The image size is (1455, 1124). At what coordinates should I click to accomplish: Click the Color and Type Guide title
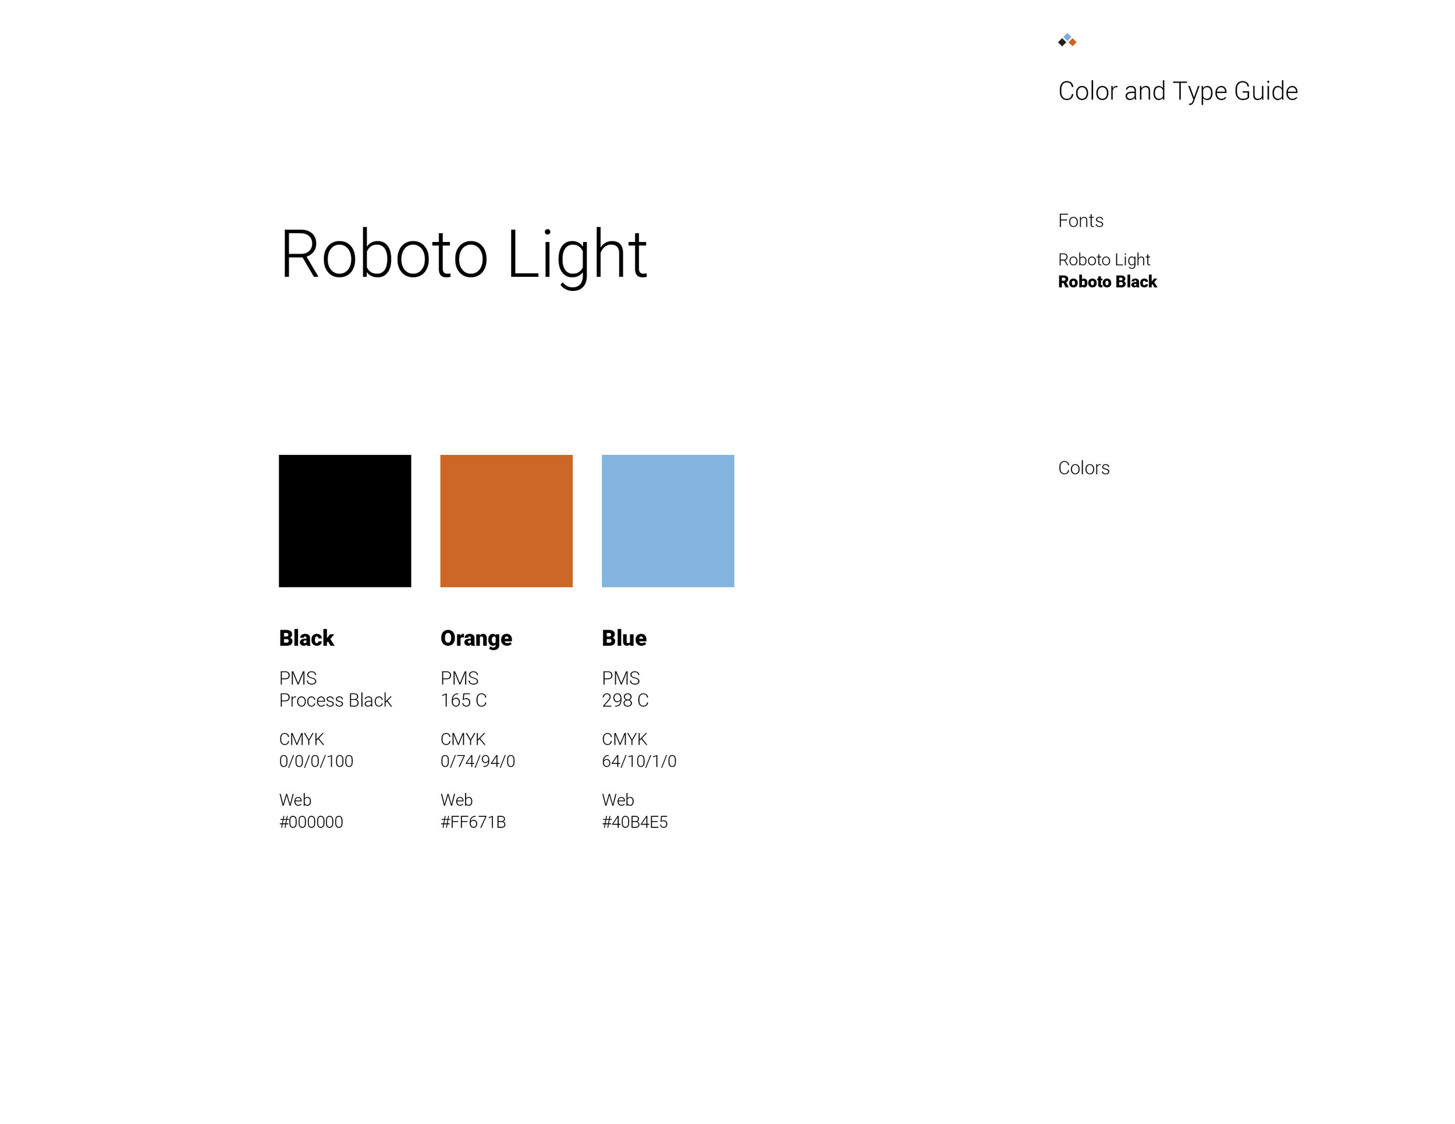(x=1177, y=91)
